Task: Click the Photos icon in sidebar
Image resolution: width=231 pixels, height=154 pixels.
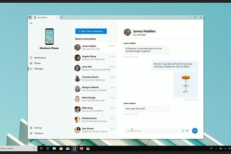Action: [x=31, y=63]
